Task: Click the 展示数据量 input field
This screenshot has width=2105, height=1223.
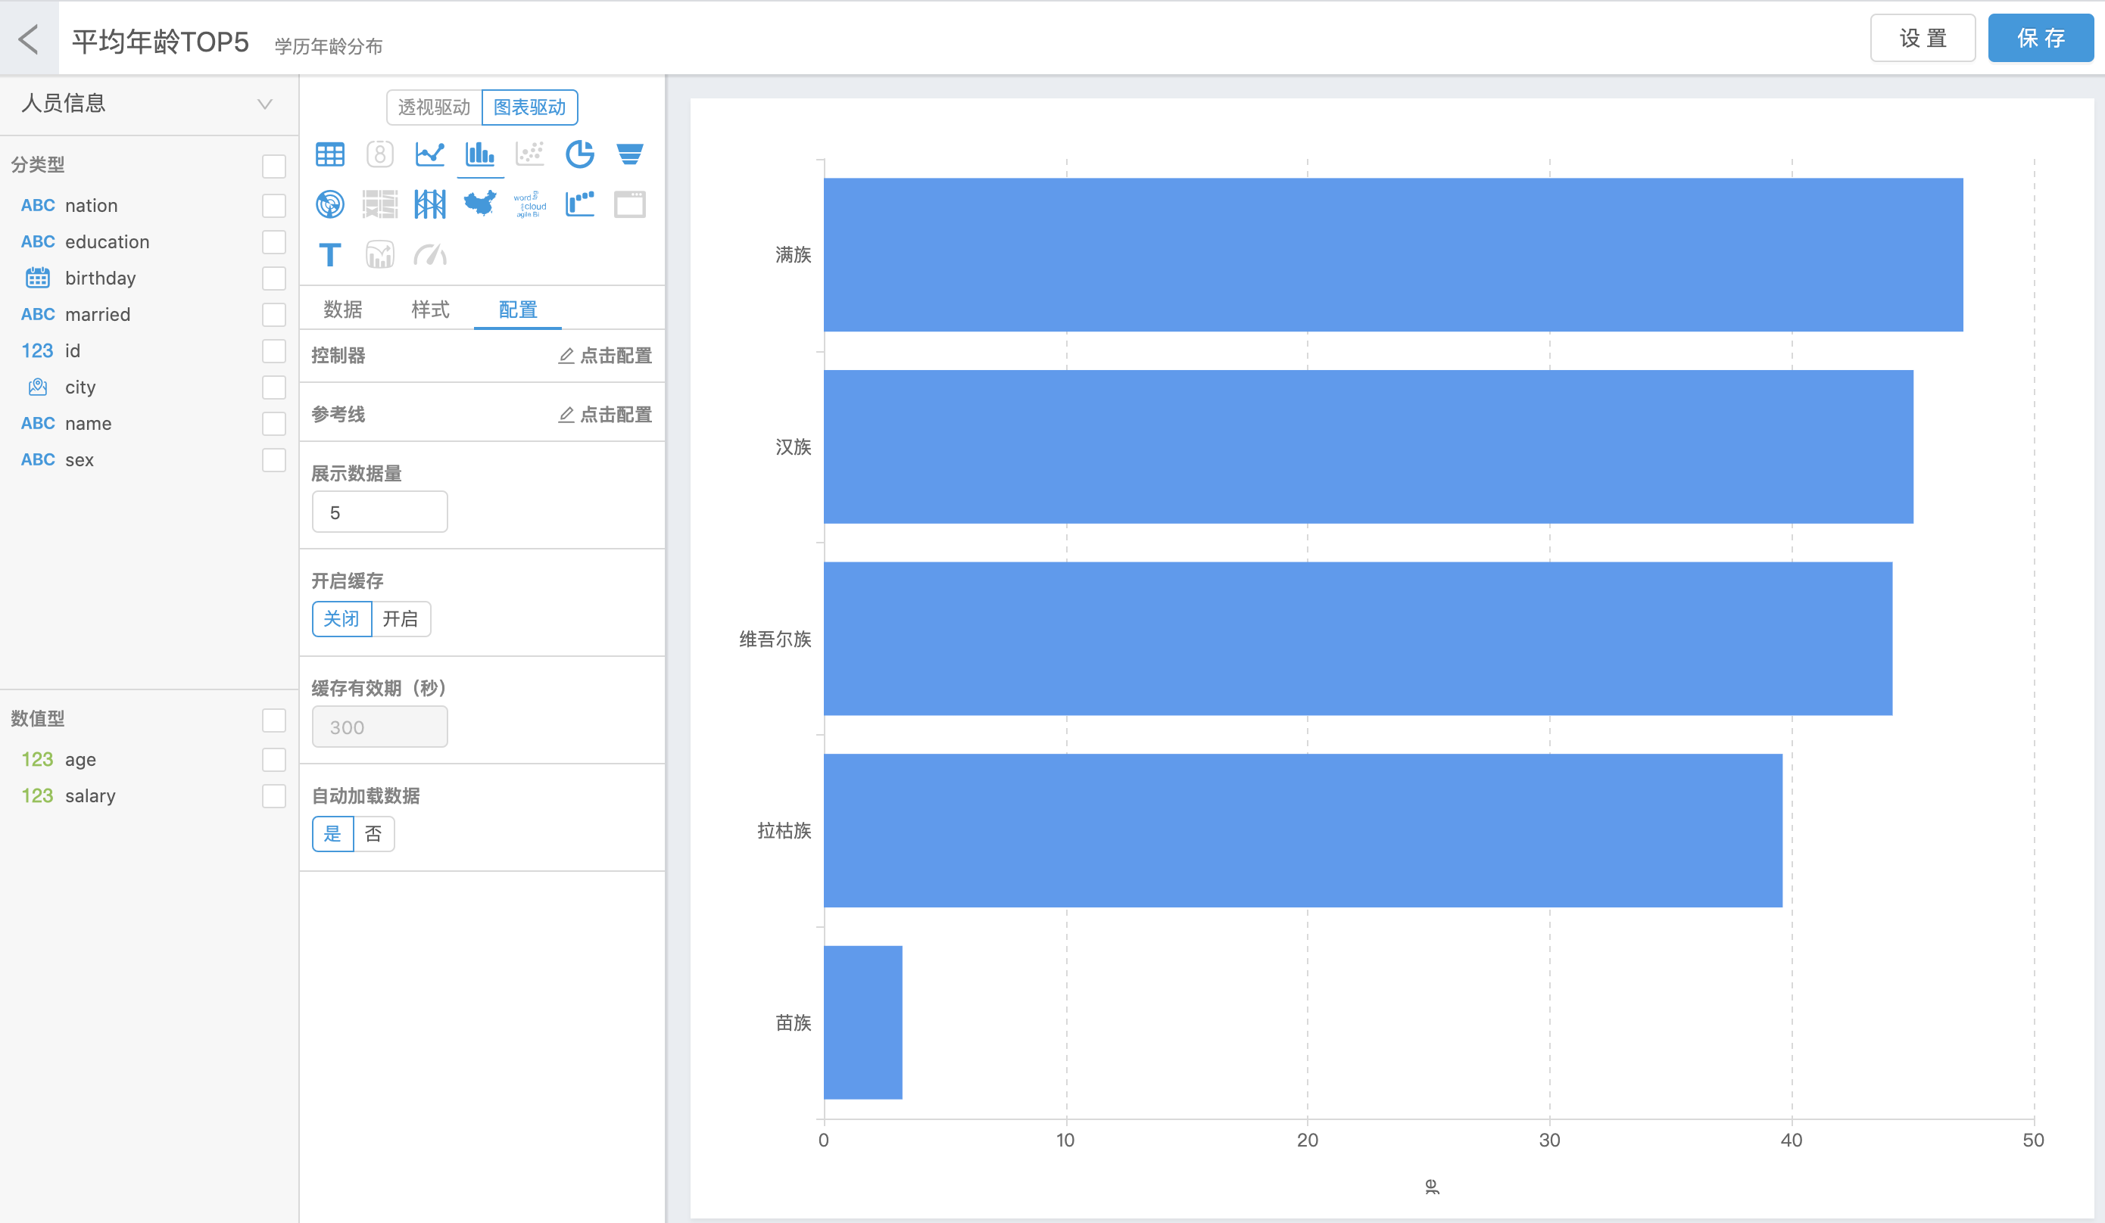Action: click(379, 512)
